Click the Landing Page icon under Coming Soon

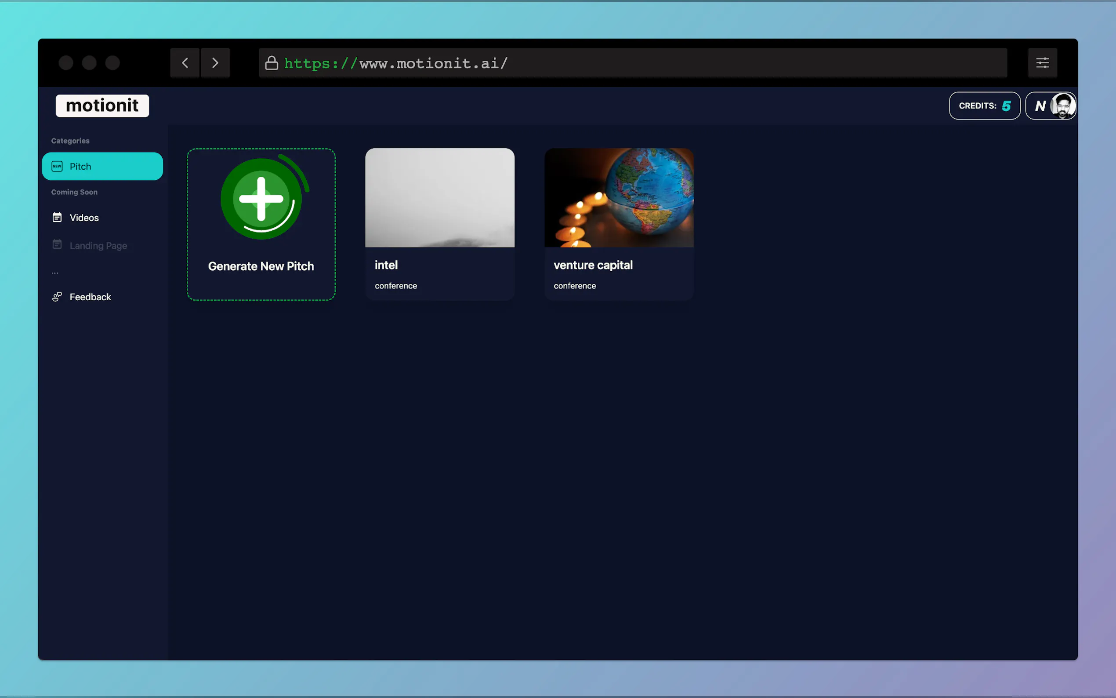(57, 245)
